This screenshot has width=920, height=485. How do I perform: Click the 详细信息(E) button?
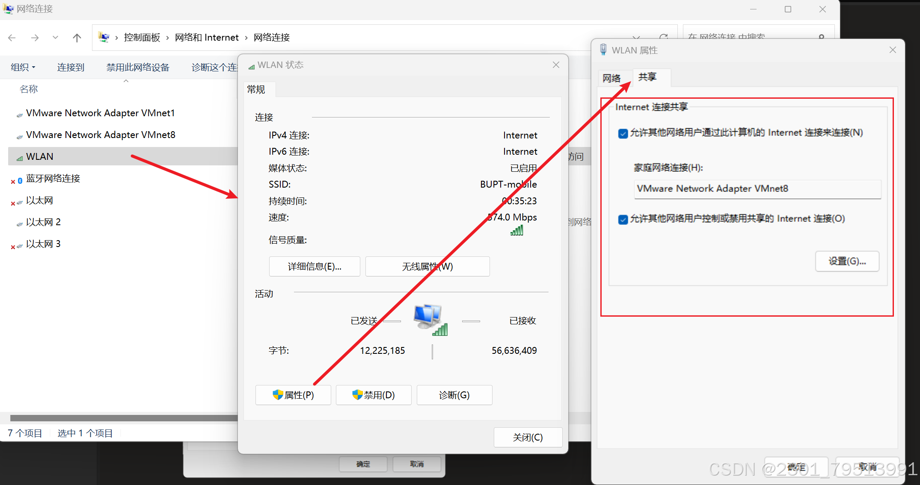[x=315, y=266]
